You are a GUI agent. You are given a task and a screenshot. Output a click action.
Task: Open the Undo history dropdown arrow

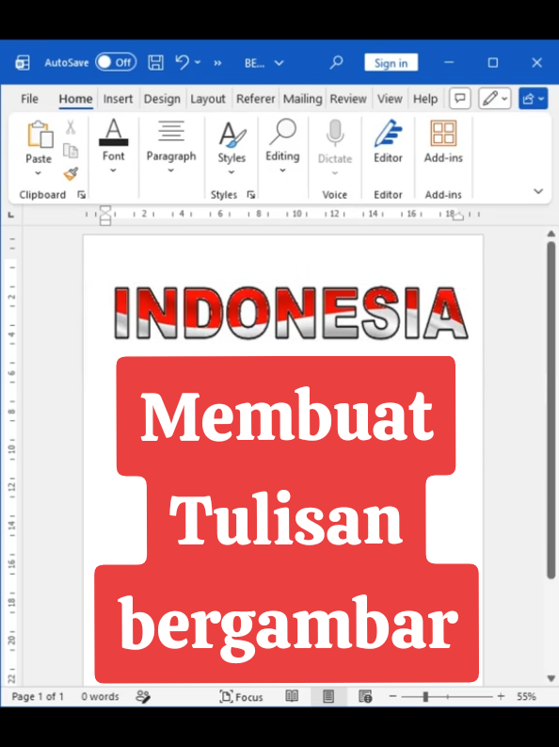(198, 62)
